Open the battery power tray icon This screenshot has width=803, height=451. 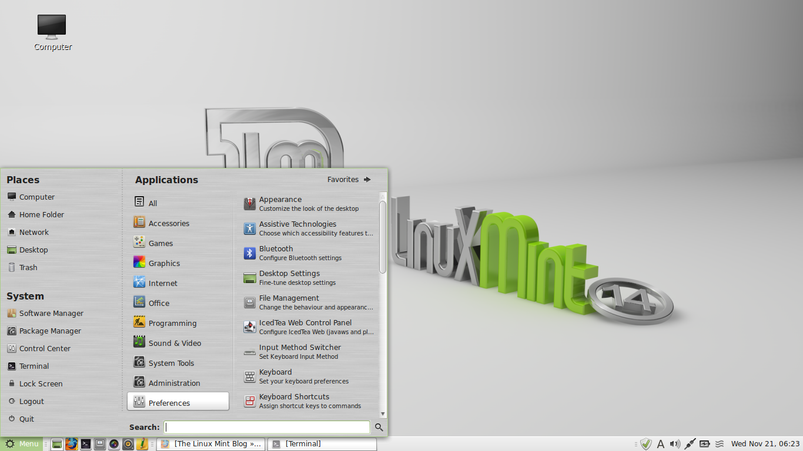pyautogui.click(x=704, y=444)
